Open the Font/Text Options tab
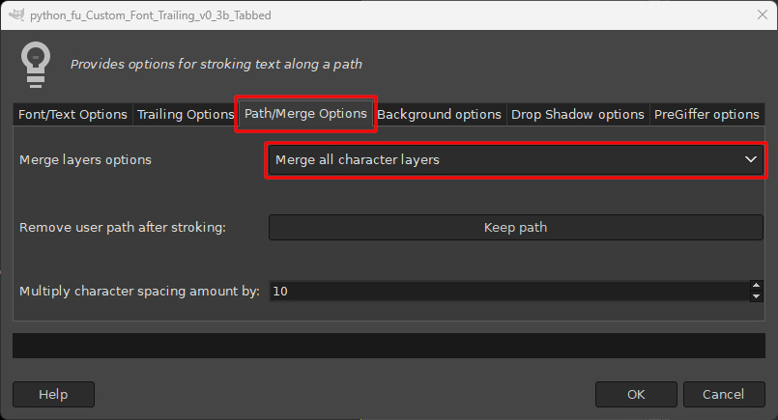 pos(72,115)
